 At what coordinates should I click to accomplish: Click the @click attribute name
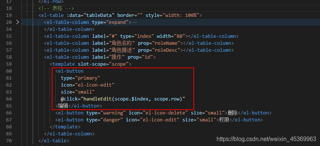pyautogui.click(x=69, y=99)
